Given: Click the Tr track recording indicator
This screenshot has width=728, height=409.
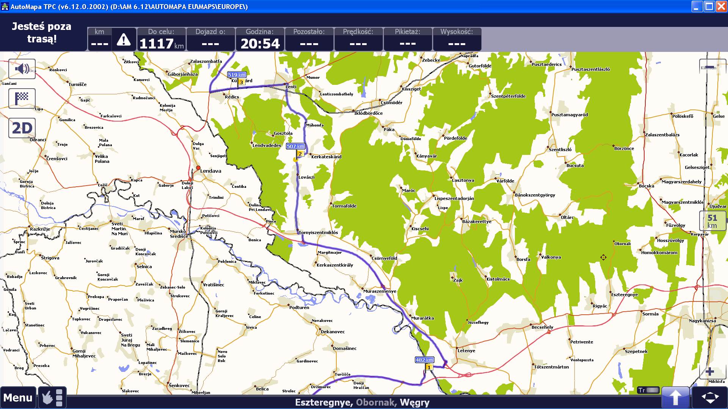Looking at the screenshot, I should click(648, 390).
